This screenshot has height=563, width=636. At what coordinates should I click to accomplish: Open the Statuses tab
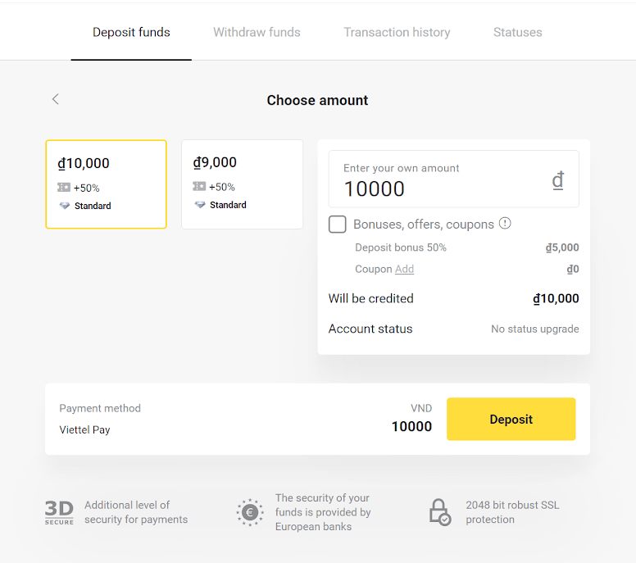coord(517,33)
